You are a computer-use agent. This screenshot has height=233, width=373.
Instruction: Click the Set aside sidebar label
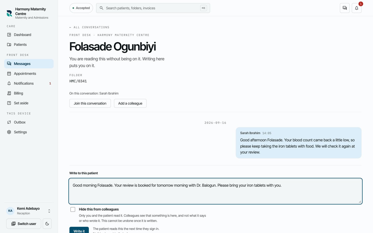tap(21, 103)
